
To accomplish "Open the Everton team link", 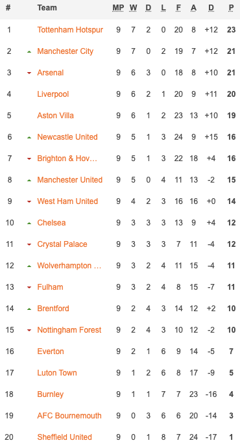I will (x=51, y=351).
